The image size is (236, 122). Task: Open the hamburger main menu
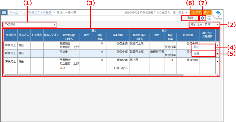tap(4, 13)
